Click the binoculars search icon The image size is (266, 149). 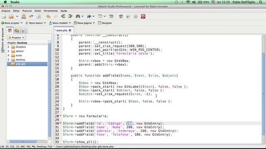pos(78,17)
